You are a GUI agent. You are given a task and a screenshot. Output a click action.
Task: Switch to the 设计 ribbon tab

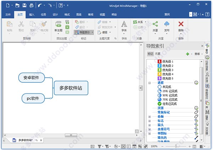pos(55,15)
